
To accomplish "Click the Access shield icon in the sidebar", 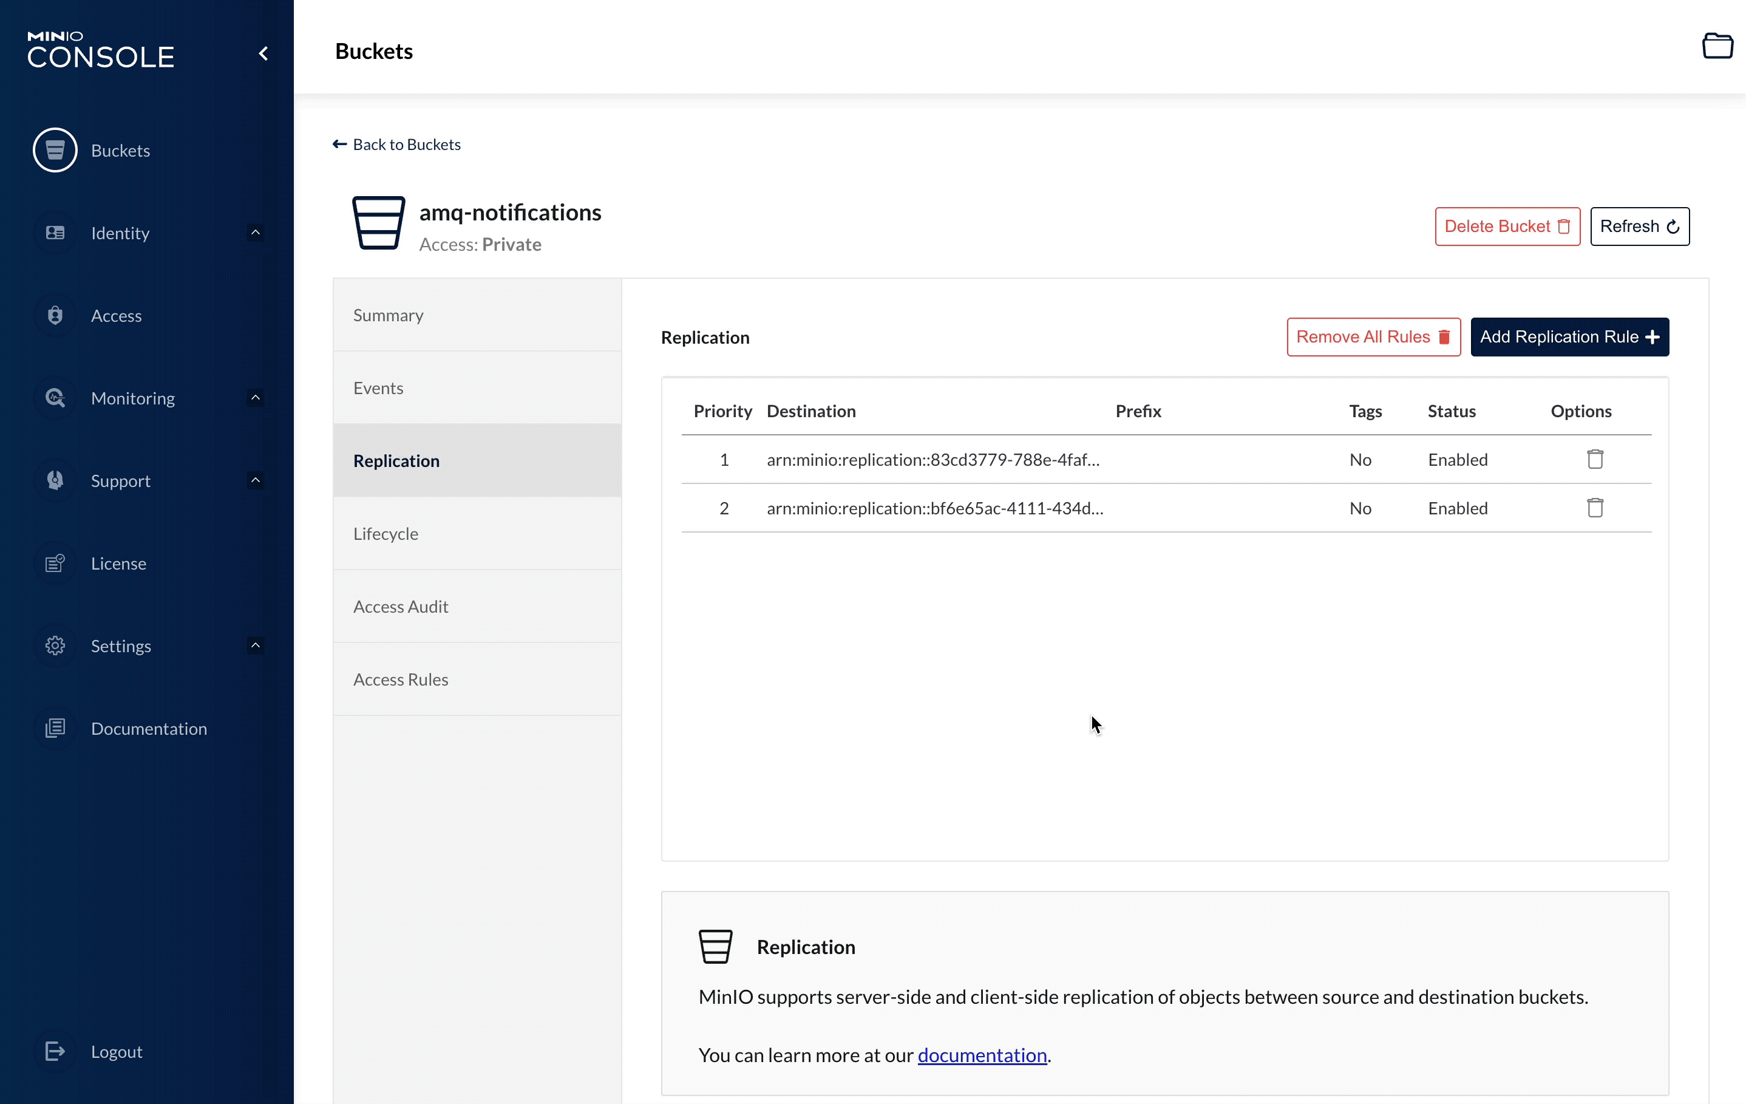I will (55, 316).
